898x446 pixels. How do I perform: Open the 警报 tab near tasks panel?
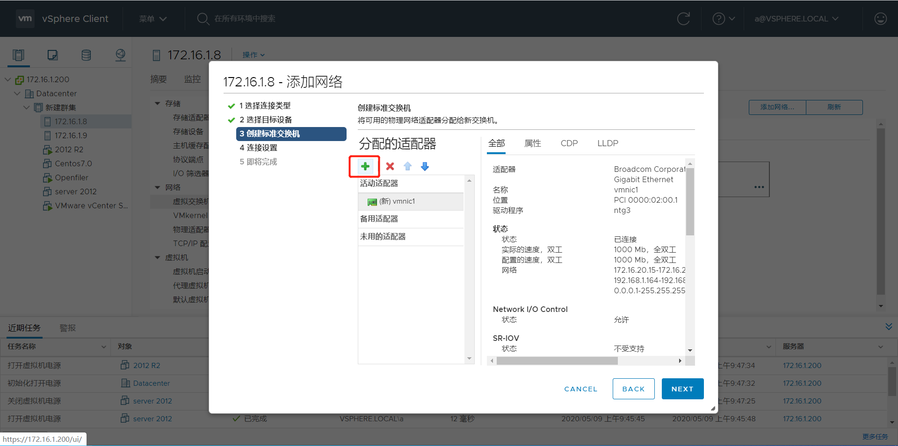coord(67,327)
